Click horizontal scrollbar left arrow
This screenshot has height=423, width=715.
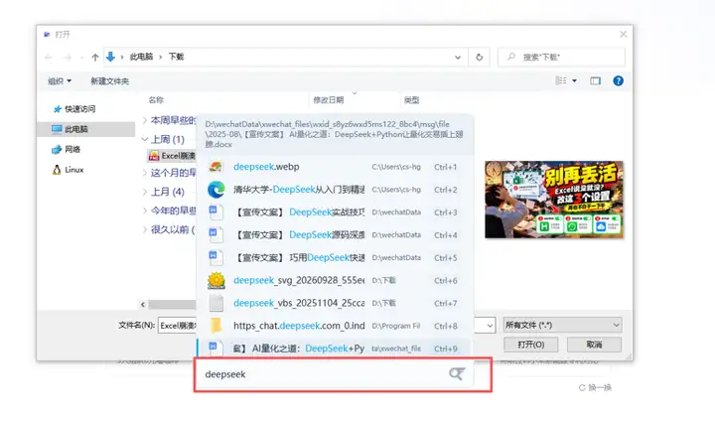(143, 304)
